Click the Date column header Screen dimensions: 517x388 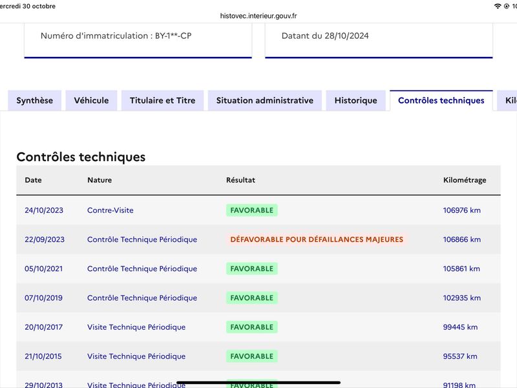click(x=34, y=180)
